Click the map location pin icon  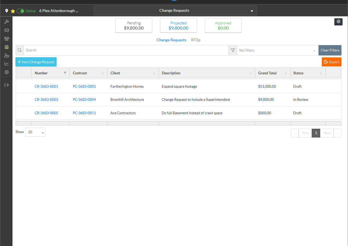coord(7,11)
